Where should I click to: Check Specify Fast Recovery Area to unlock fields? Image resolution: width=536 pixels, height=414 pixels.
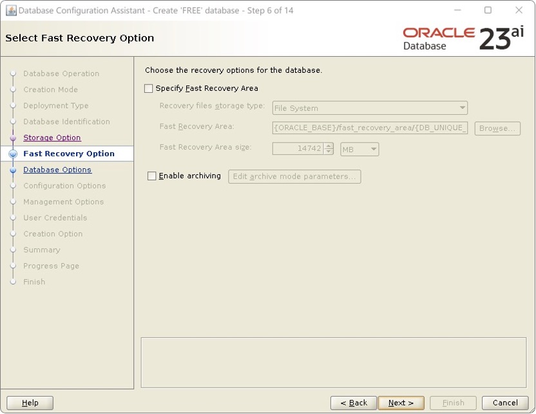click(148, 88)
